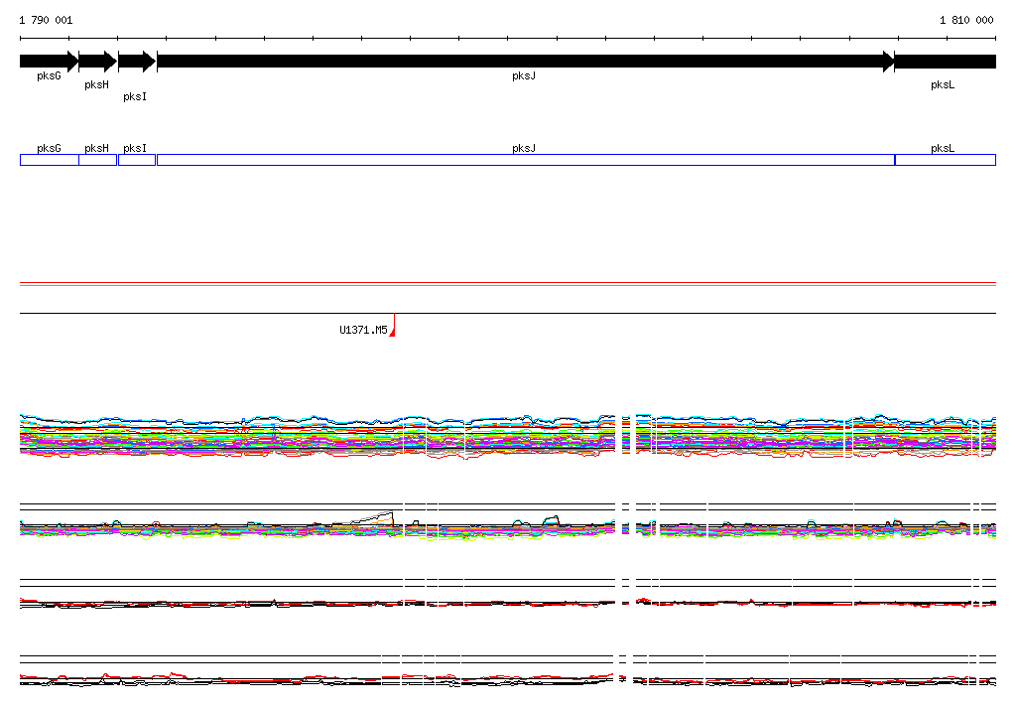Click the pksG label above the blue box
Viewport: 1016px width, 709px height.
tap(49, 149)
